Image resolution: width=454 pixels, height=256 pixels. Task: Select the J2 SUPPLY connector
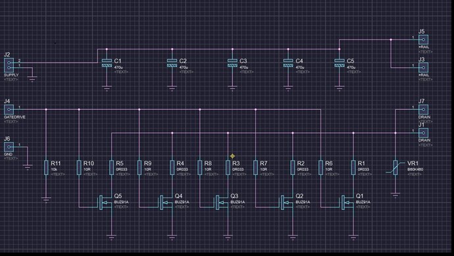pyautogui.click(x=9, y=65)
